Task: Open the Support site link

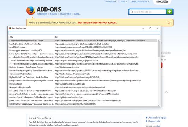Action: point(154,121)
